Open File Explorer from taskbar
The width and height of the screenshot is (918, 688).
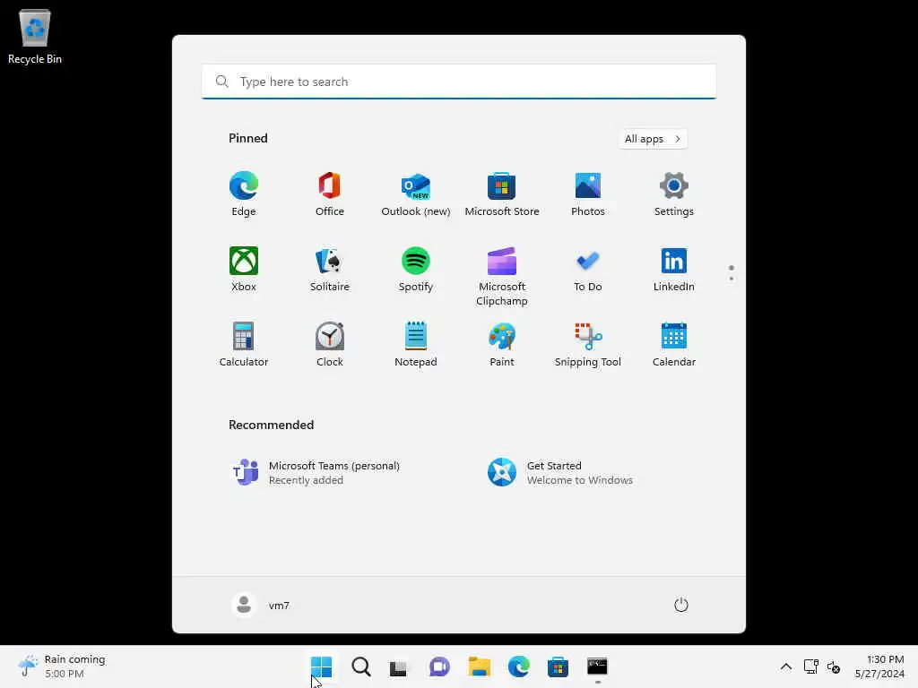coord(479,666)
